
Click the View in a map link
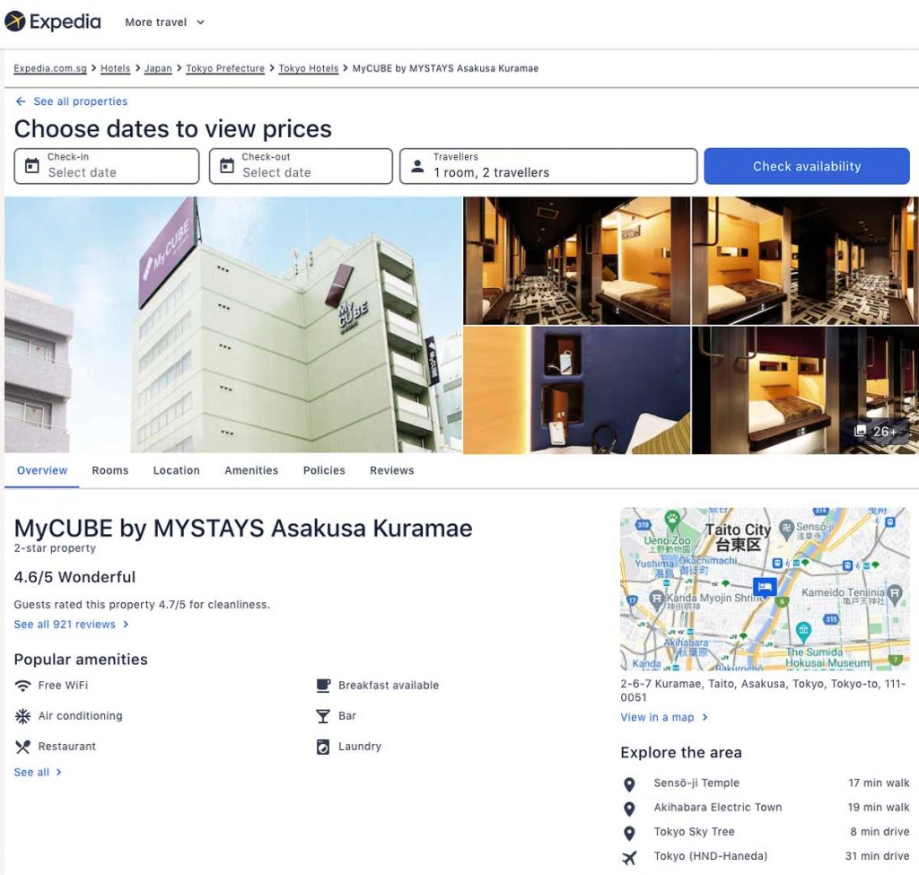click(x=657, y=717)
